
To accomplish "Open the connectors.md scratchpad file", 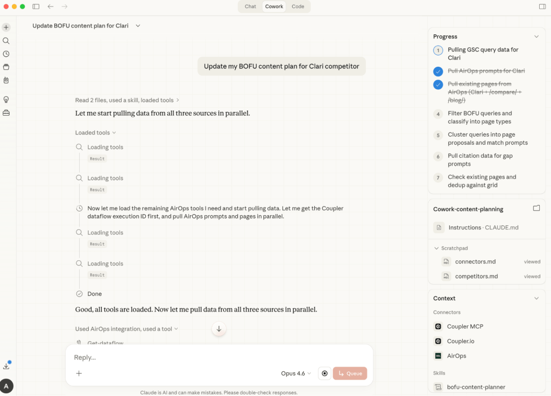I will (475, 261).
